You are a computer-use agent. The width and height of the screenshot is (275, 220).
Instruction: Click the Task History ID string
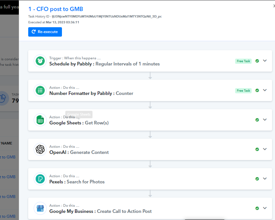tap(107, 17)
